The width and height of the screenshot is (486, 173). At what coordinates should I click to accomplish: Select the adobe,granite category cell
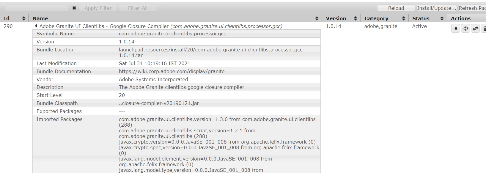pos(380,26)
